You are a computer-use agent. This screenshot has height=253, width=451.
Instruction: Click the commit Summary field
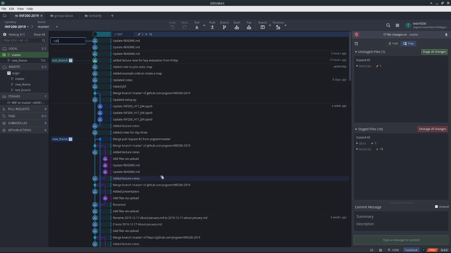pos(401,216)
